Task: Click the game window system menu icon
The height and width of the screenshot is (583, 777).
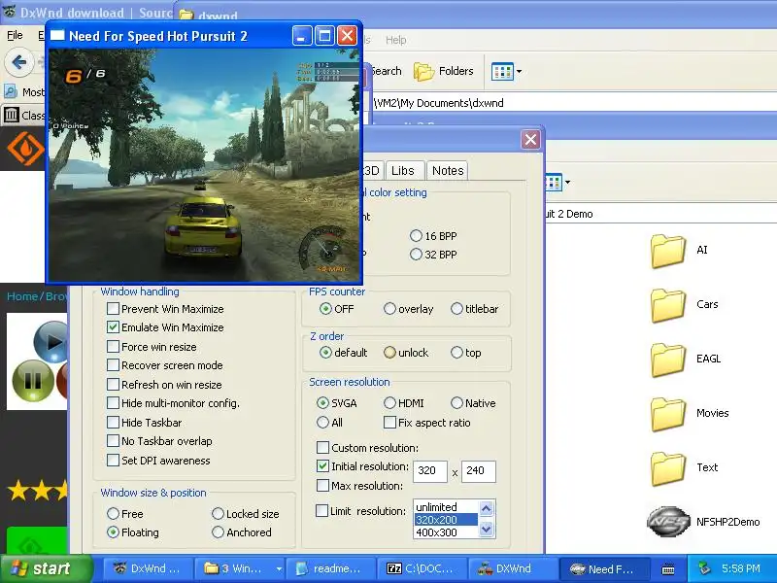Action: [57, 36]
